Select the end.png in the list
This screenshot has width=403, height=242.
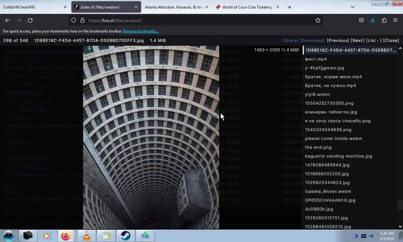(318, 147)
